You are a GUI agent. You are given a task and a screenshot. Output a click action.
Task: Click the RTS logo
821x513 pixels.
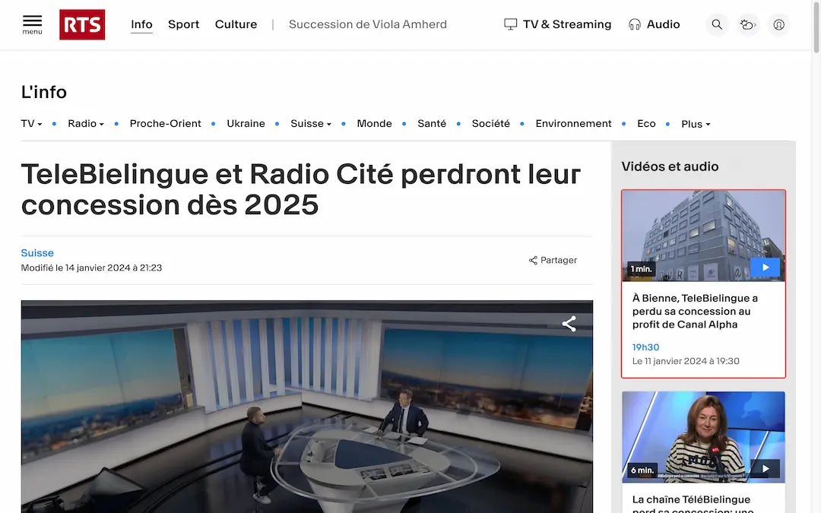82,24
